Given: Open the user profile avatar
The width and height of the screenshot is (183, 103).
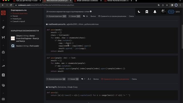Looking at the screenshot, I should point(163,11).
